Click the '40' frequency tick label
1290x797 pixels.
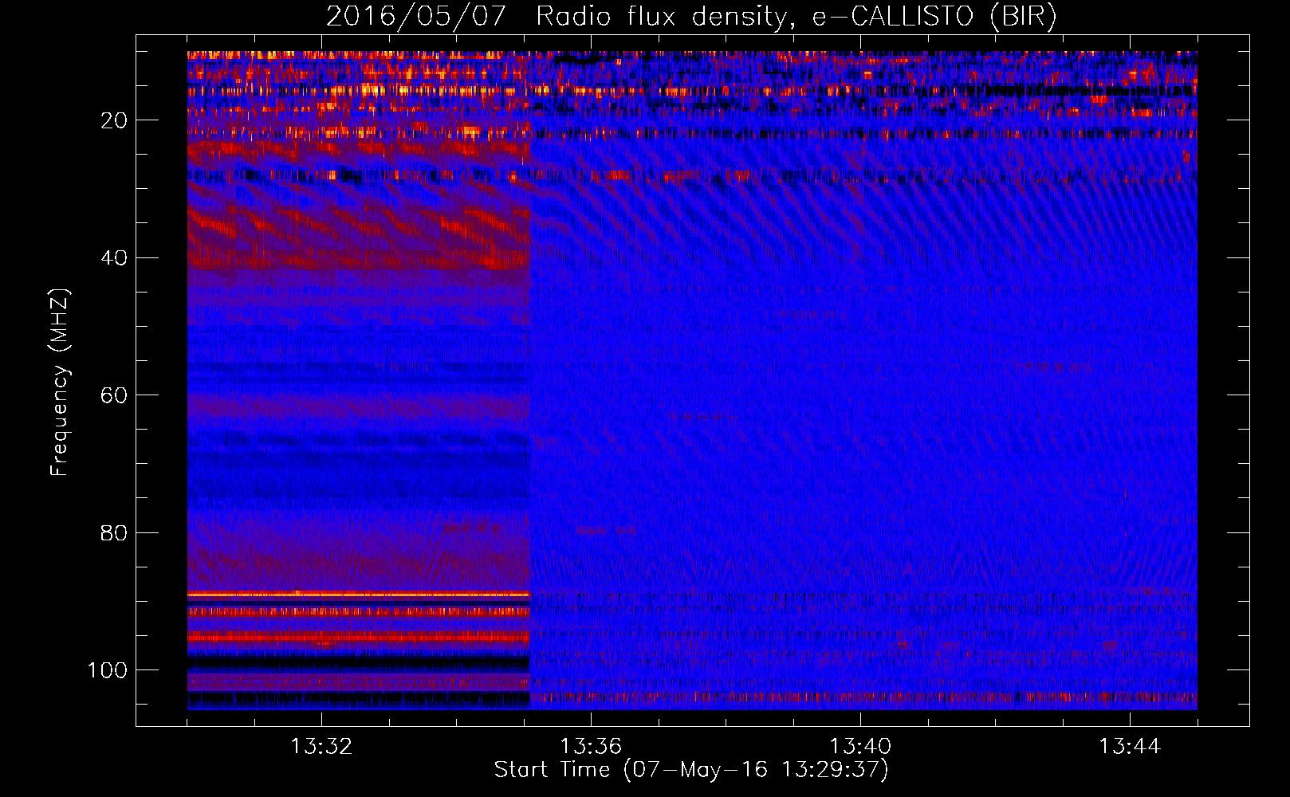point(114,258)
